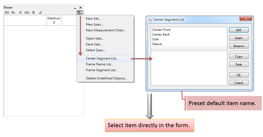Click the Medium column header cell
This screenshot has height=137, width=263.
[x=54, y=20]
